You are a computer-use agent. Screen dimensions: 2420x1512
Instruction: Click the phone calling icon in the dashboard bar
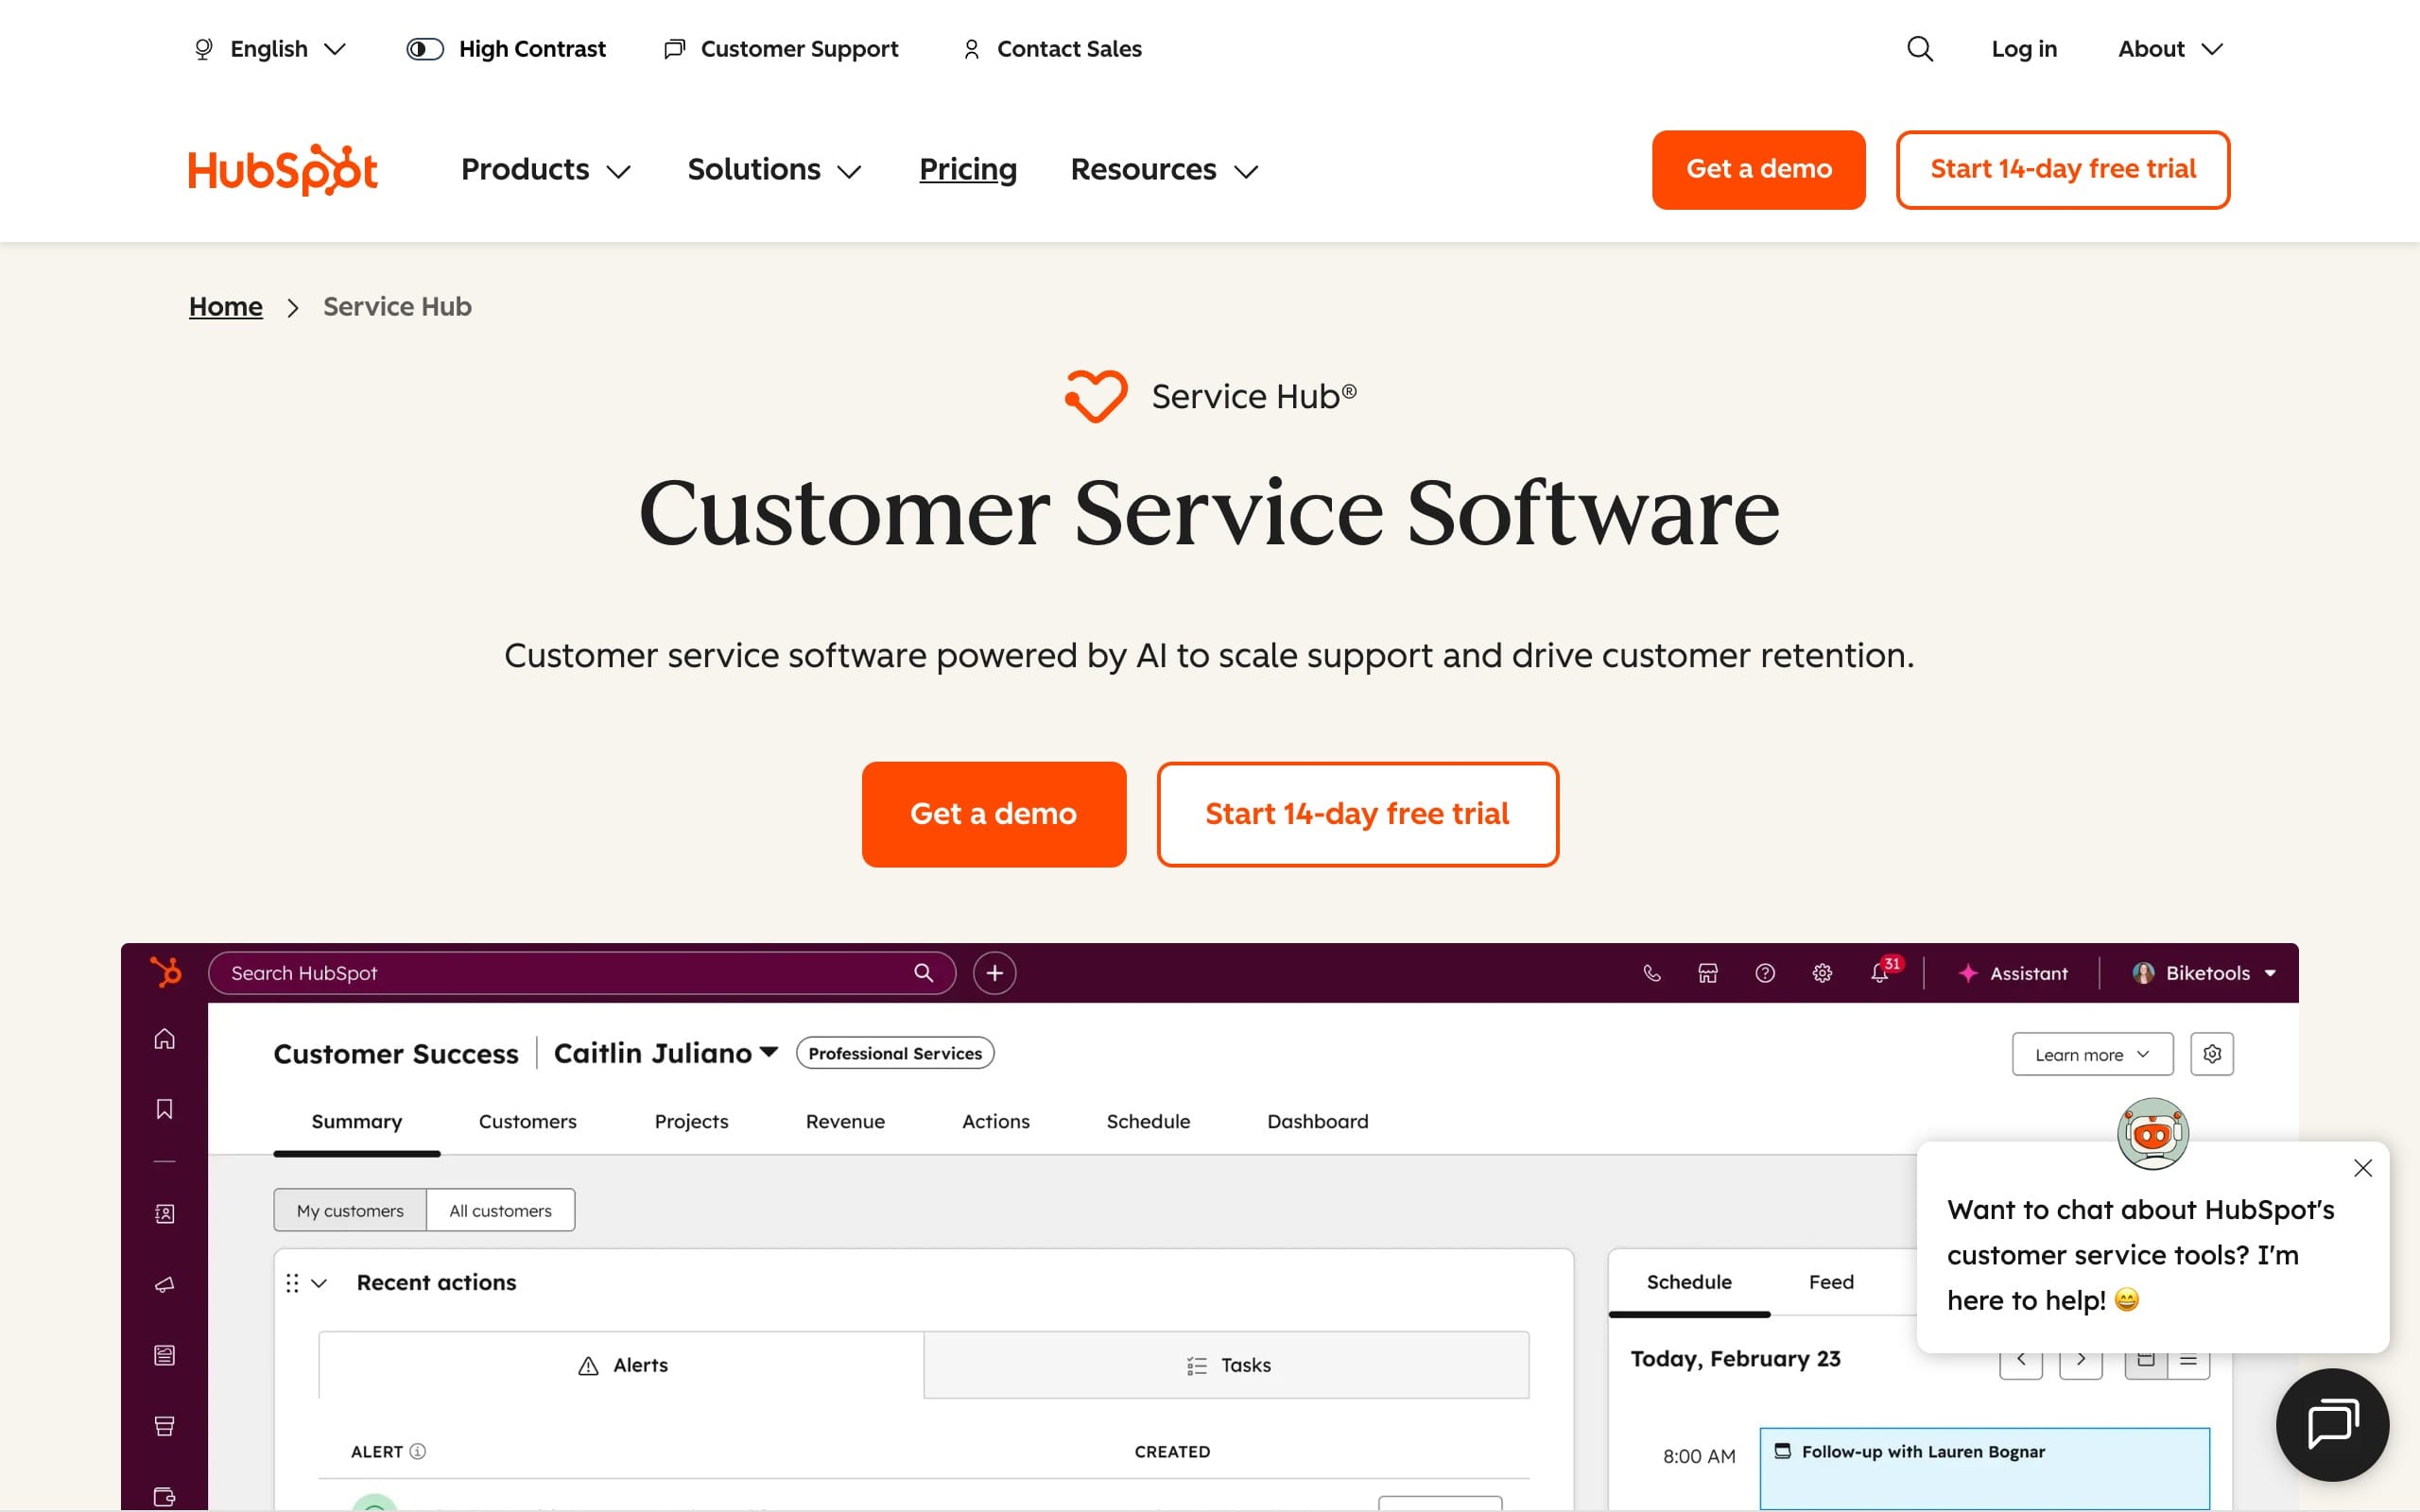coord(1652,973)
